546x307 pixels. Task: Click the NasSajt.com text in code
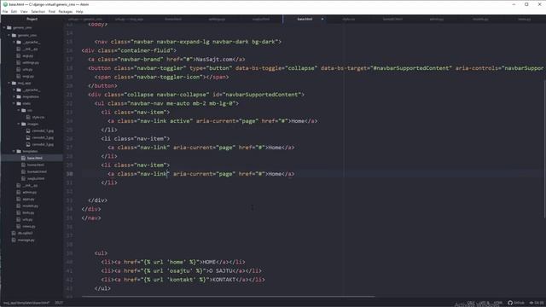pyautogui.click(x=215, y=59)
